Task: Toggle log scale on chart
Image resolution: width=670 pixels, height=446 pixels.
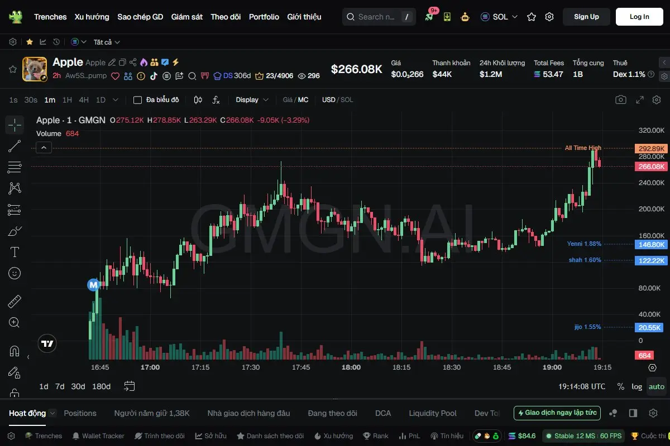Action: pyautogui.click(x=636, y=386)
